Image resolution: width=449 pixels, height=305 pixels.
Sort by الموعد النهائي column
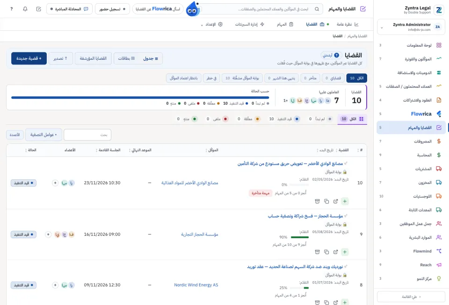pyautogui.click(x=140, y=150)
